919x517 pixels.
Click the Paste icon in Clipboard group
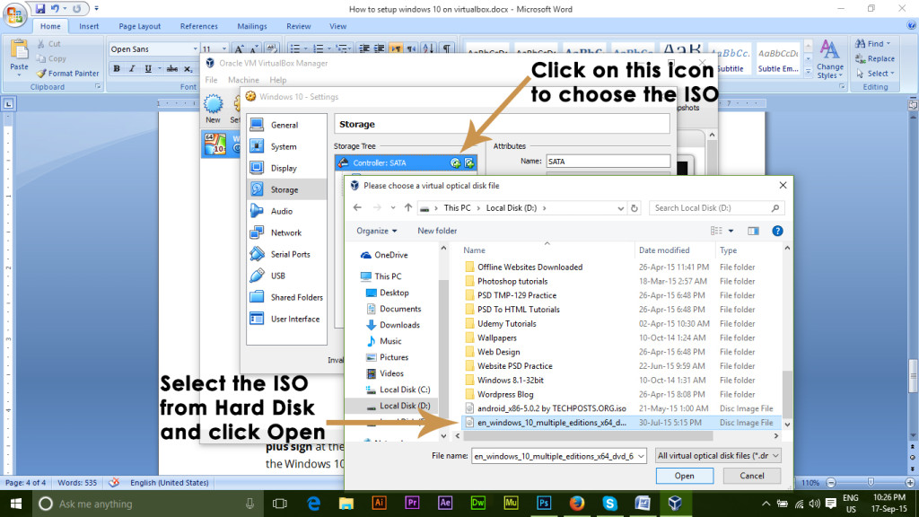click(19, 51)
